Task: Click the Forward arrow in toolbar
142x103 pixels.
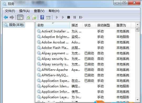Action: pyautogui.click(x=12, y=17)
